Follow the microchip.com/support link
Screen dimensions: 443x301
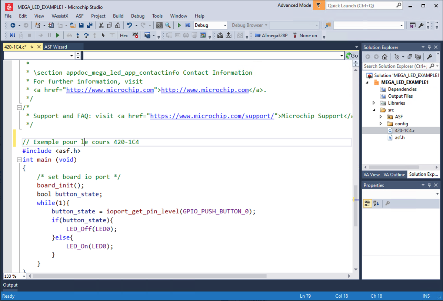tap(212, 116)
